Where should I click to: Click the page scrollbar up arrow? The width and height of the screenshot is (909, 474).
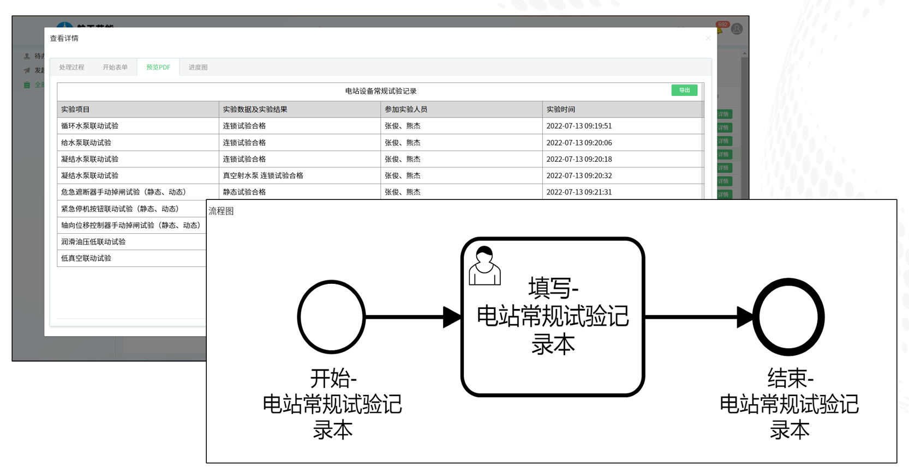click(744, 54)
